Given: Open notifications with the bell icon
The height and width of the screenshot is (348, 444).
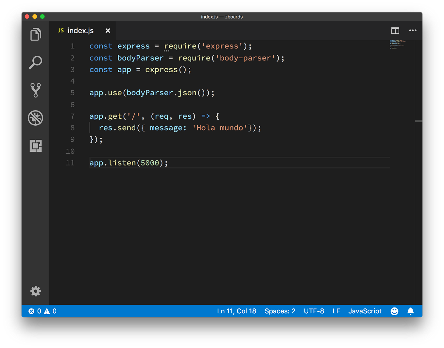Looking at the screenshot, I should tap(411, 311).
